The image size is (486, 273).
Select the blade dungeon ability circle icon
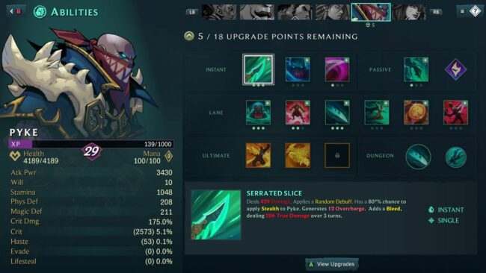[x=418, y=157]
